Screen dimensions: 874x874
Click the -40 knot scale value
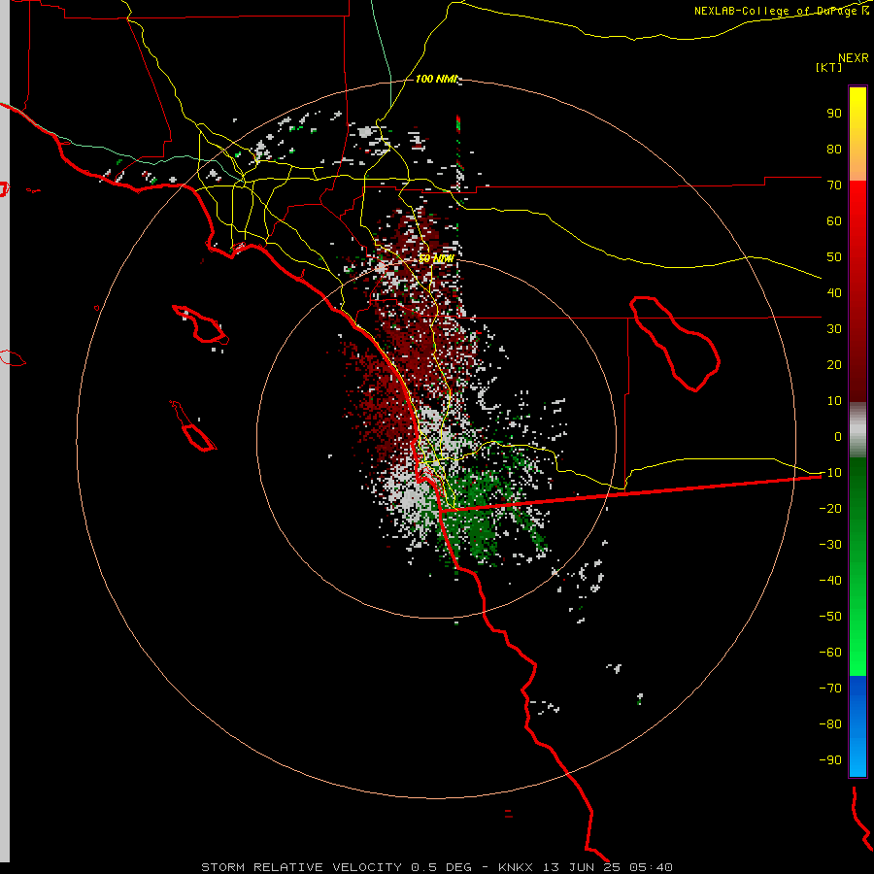[830, 581]
